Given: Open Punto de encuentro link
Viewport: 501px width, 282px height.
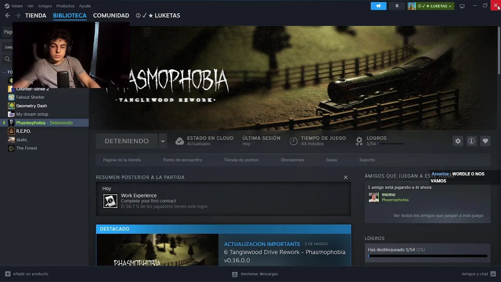Looking at the screenshot, I should pyautogui.click(x=182, y=160).
